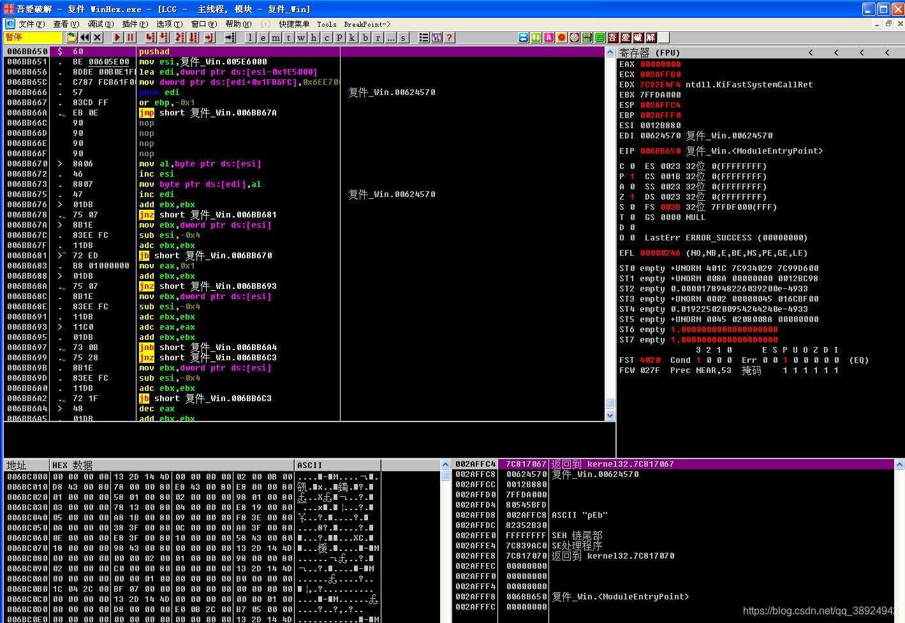Click the Trace over toolbar icon
This screenshot has width=905, height=623.
pos(193,38)
